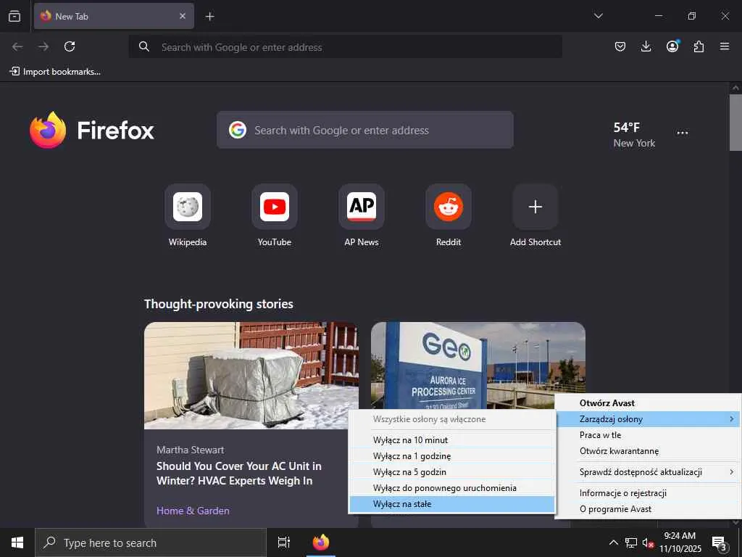Image resolution: width=742 pixels, height=557 pixels.
Task: Open the Save to Pocket icon
Action: click(x=620, y=46)
